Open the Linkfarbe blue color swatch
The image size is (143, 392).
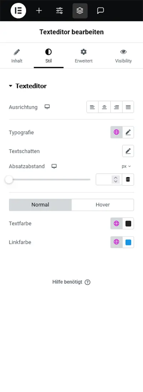pyautogui.click(x=128, y=242)
